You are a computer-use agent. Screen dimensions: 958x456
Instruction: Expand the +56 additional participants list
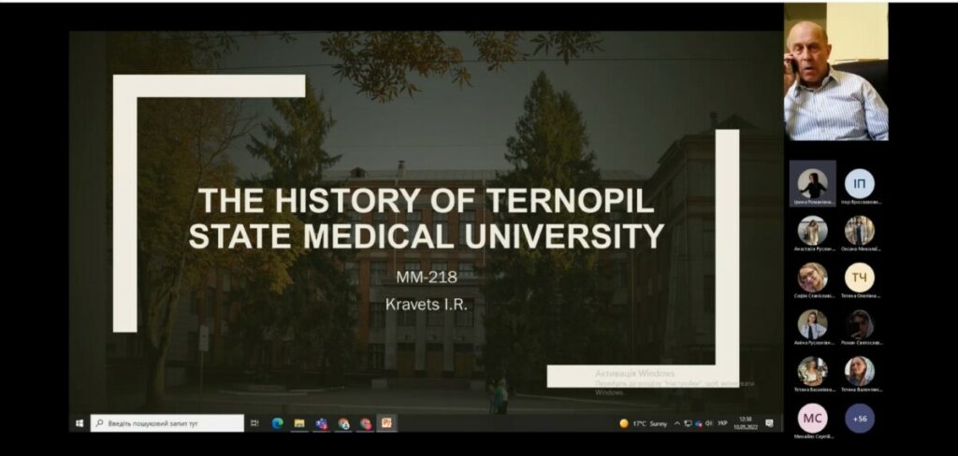coord(859,418)
